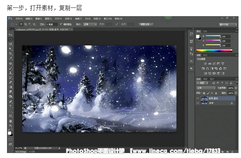This screenshot has height=158, width=241.
Task: Filter layers by type layers
Action: 222,83
